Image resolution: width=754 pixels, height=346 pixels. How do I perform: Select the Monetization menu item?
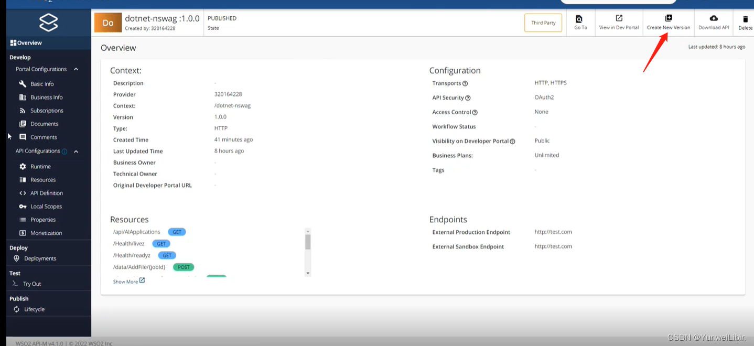click(46, 233)
